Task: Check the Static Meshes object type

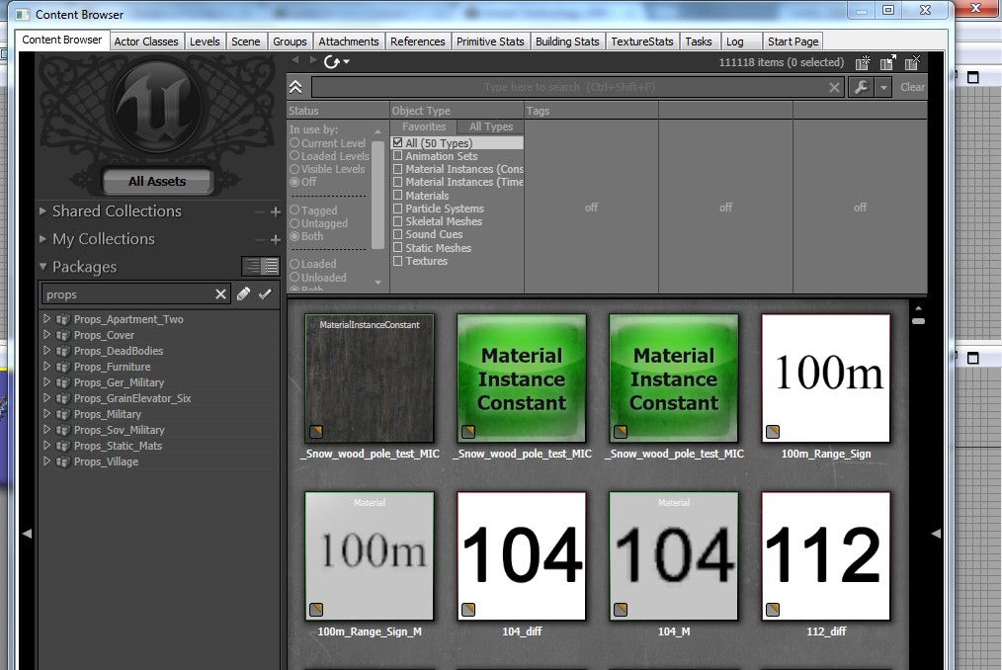Action: (398, 248)
